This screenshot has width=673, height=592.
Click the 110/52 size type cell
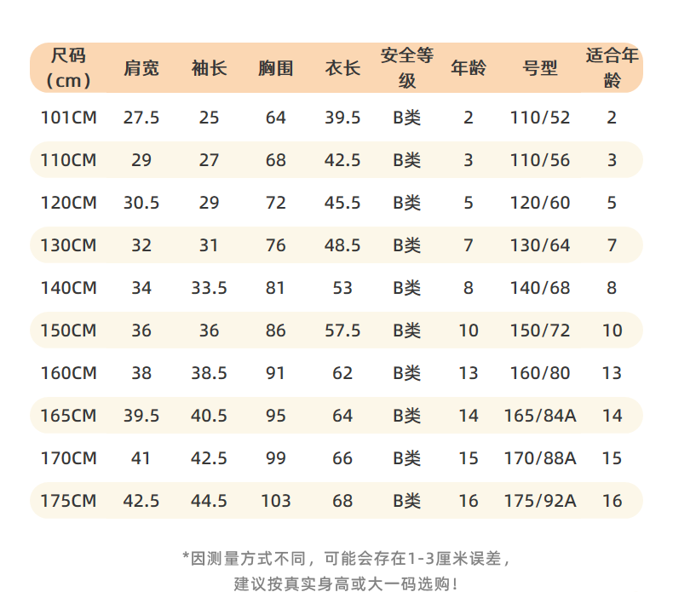tap(540, 118)
